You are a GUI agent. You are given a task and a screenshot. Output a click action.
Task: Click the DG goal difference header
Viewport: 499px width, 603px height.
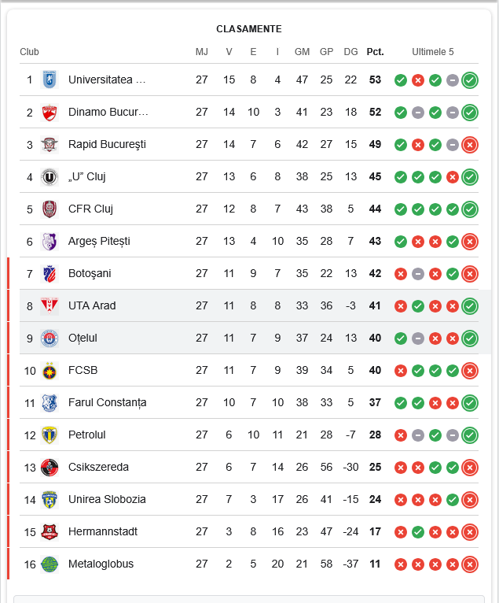(350, 52)
